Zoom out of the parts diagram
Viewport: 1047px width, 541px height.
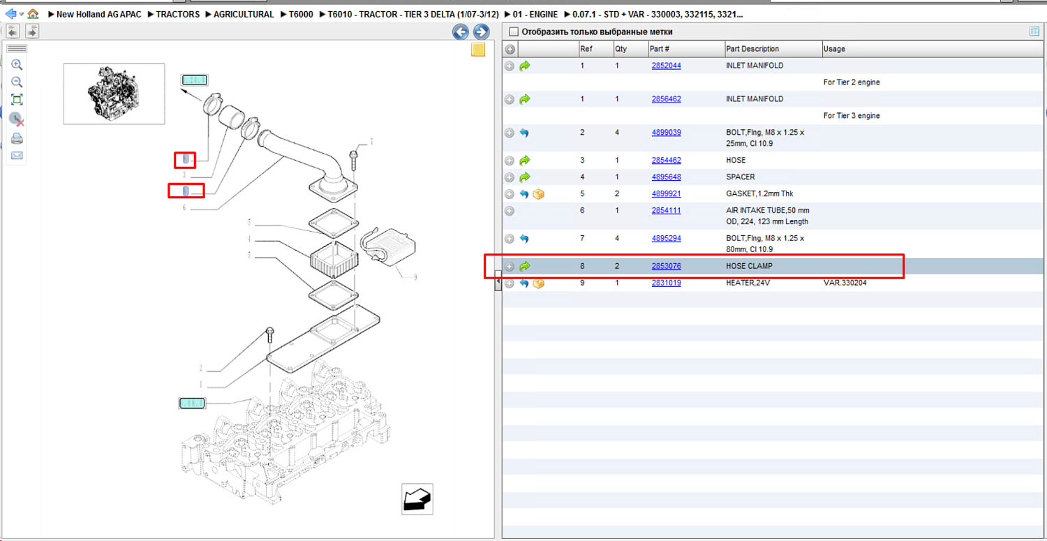[17, 82]
